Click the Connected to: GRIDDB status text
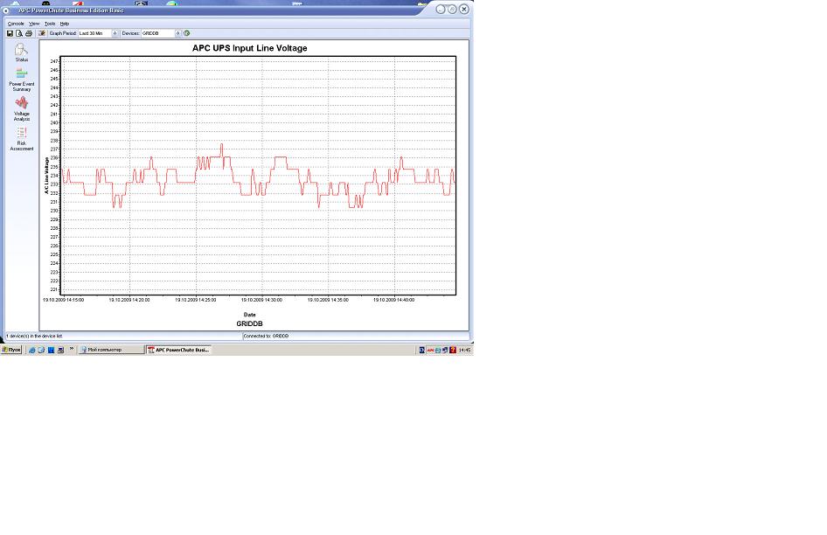This screenshot has height=535, width=827. click(x=266, y=336)
